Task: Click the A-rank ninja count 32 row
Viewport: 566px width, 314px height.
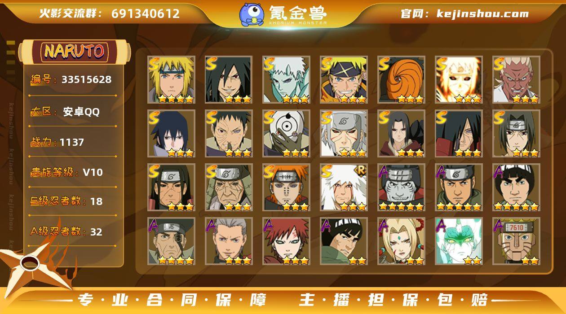Action: point(66,231)
